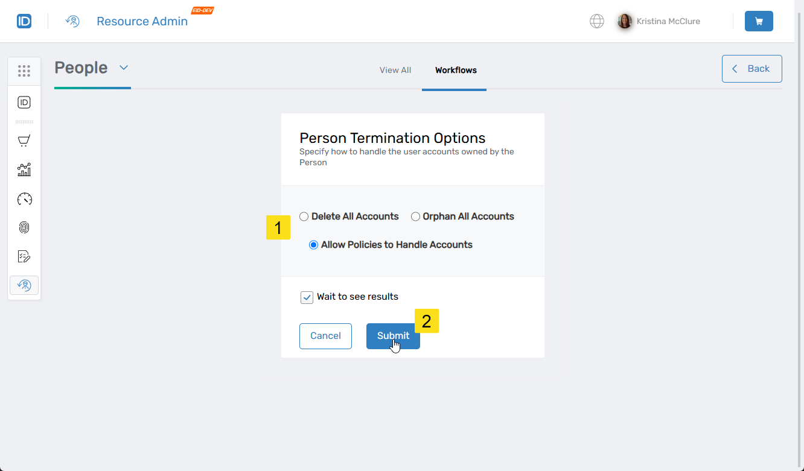Choose the Orphan All Accounts radio option
Viewport: 804px width, 471px height.
(415, 217)
